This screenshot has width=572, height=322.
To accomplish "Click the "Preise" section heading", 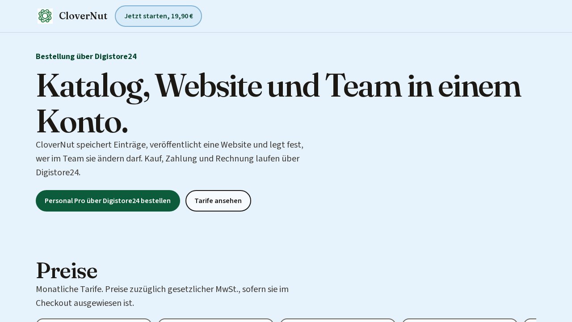I will click(x=67, y=271).
